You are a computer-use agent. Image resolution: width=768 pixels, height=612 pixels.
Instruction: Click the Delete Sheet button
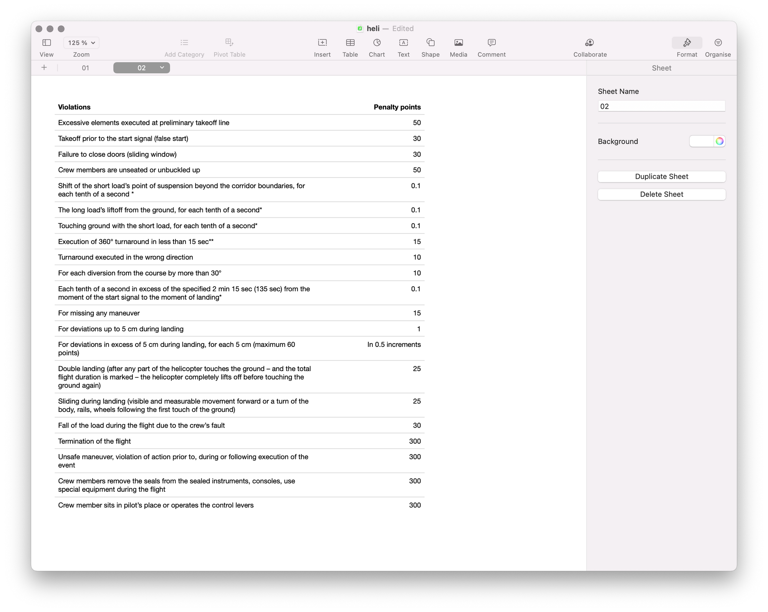tap(661, 194)
